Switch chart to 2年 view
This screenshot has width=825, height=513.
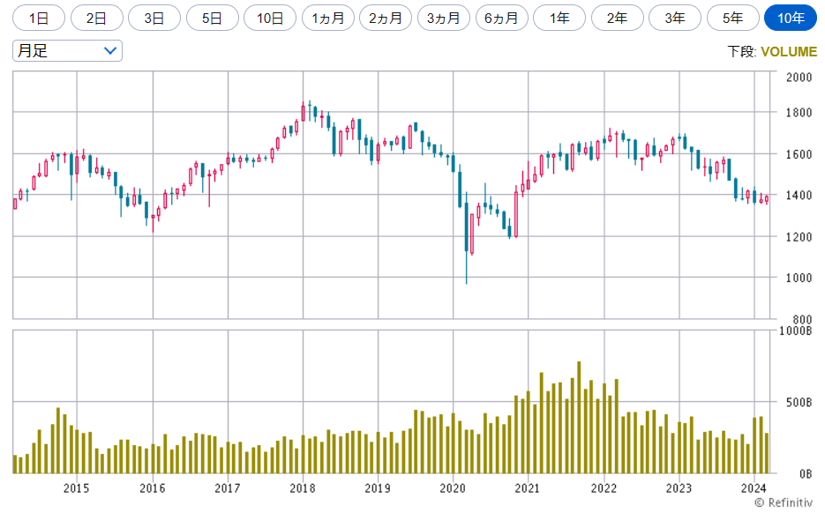point(617,18)
